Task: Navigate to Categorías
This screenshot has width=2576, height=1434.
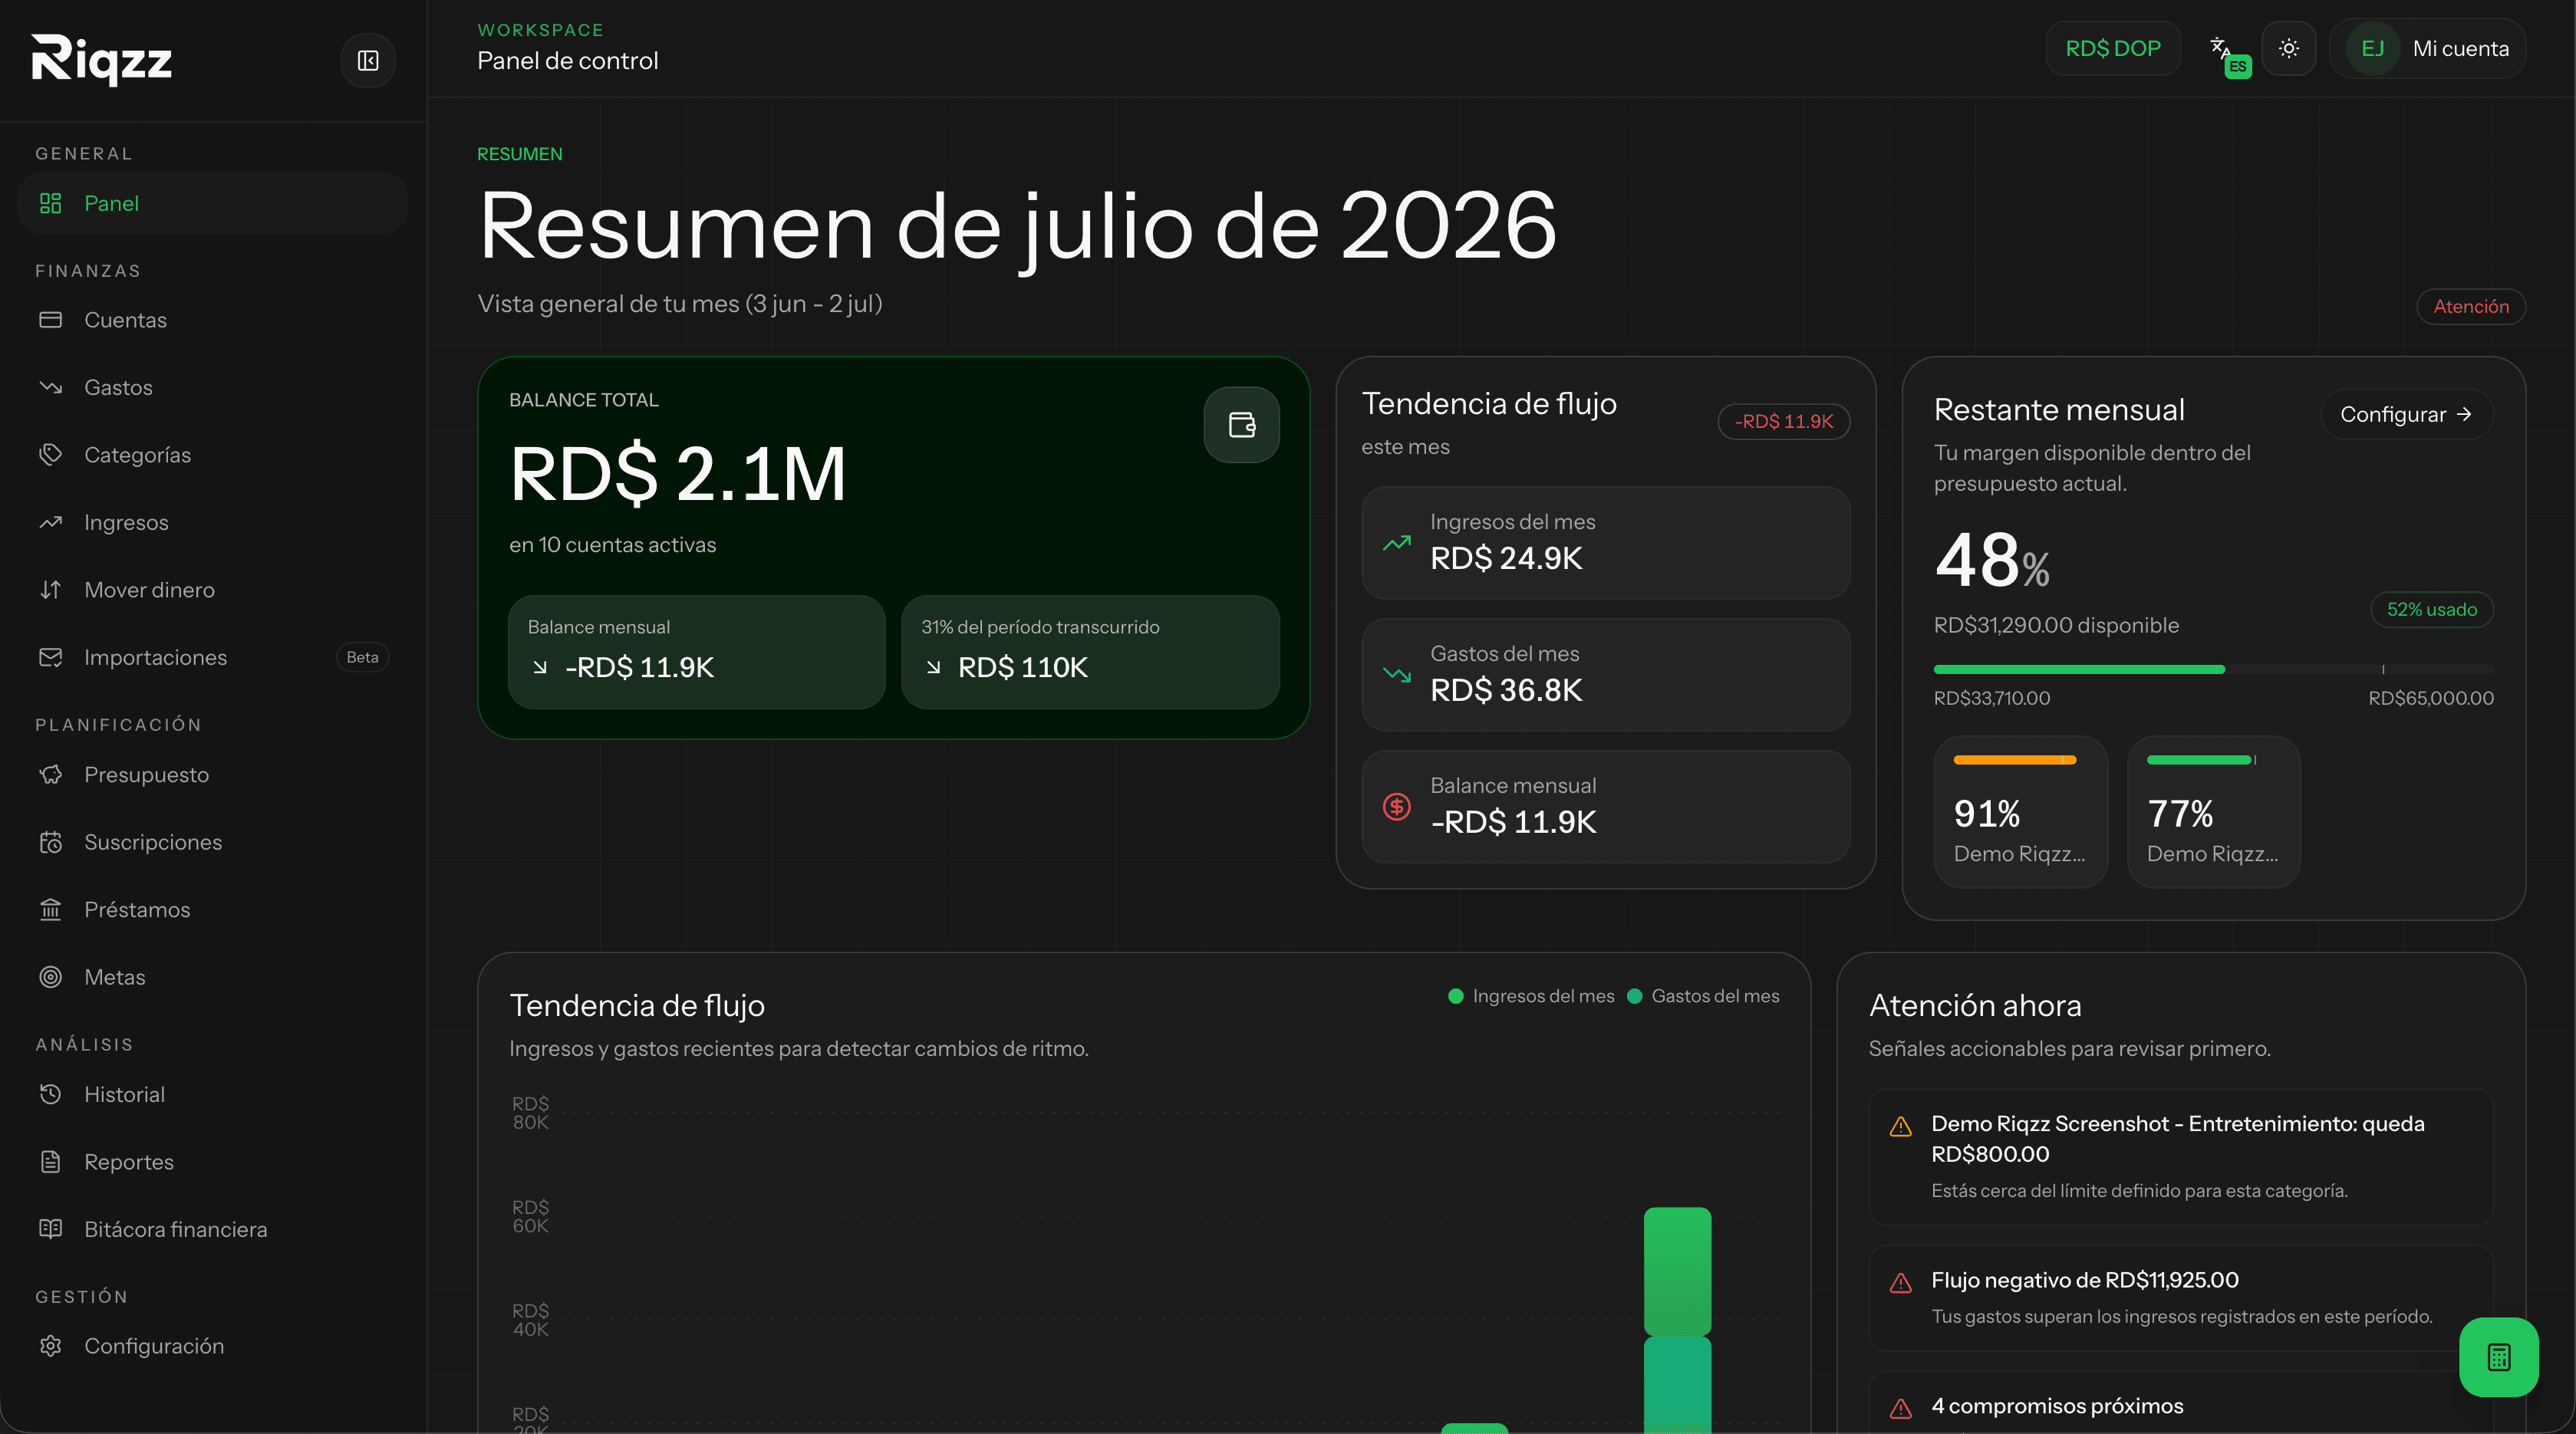Action: (212, 455)
